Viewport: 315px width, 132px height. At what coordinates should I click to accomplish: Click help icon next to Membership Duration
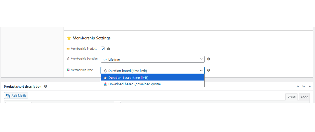click(x=208, y=59)
